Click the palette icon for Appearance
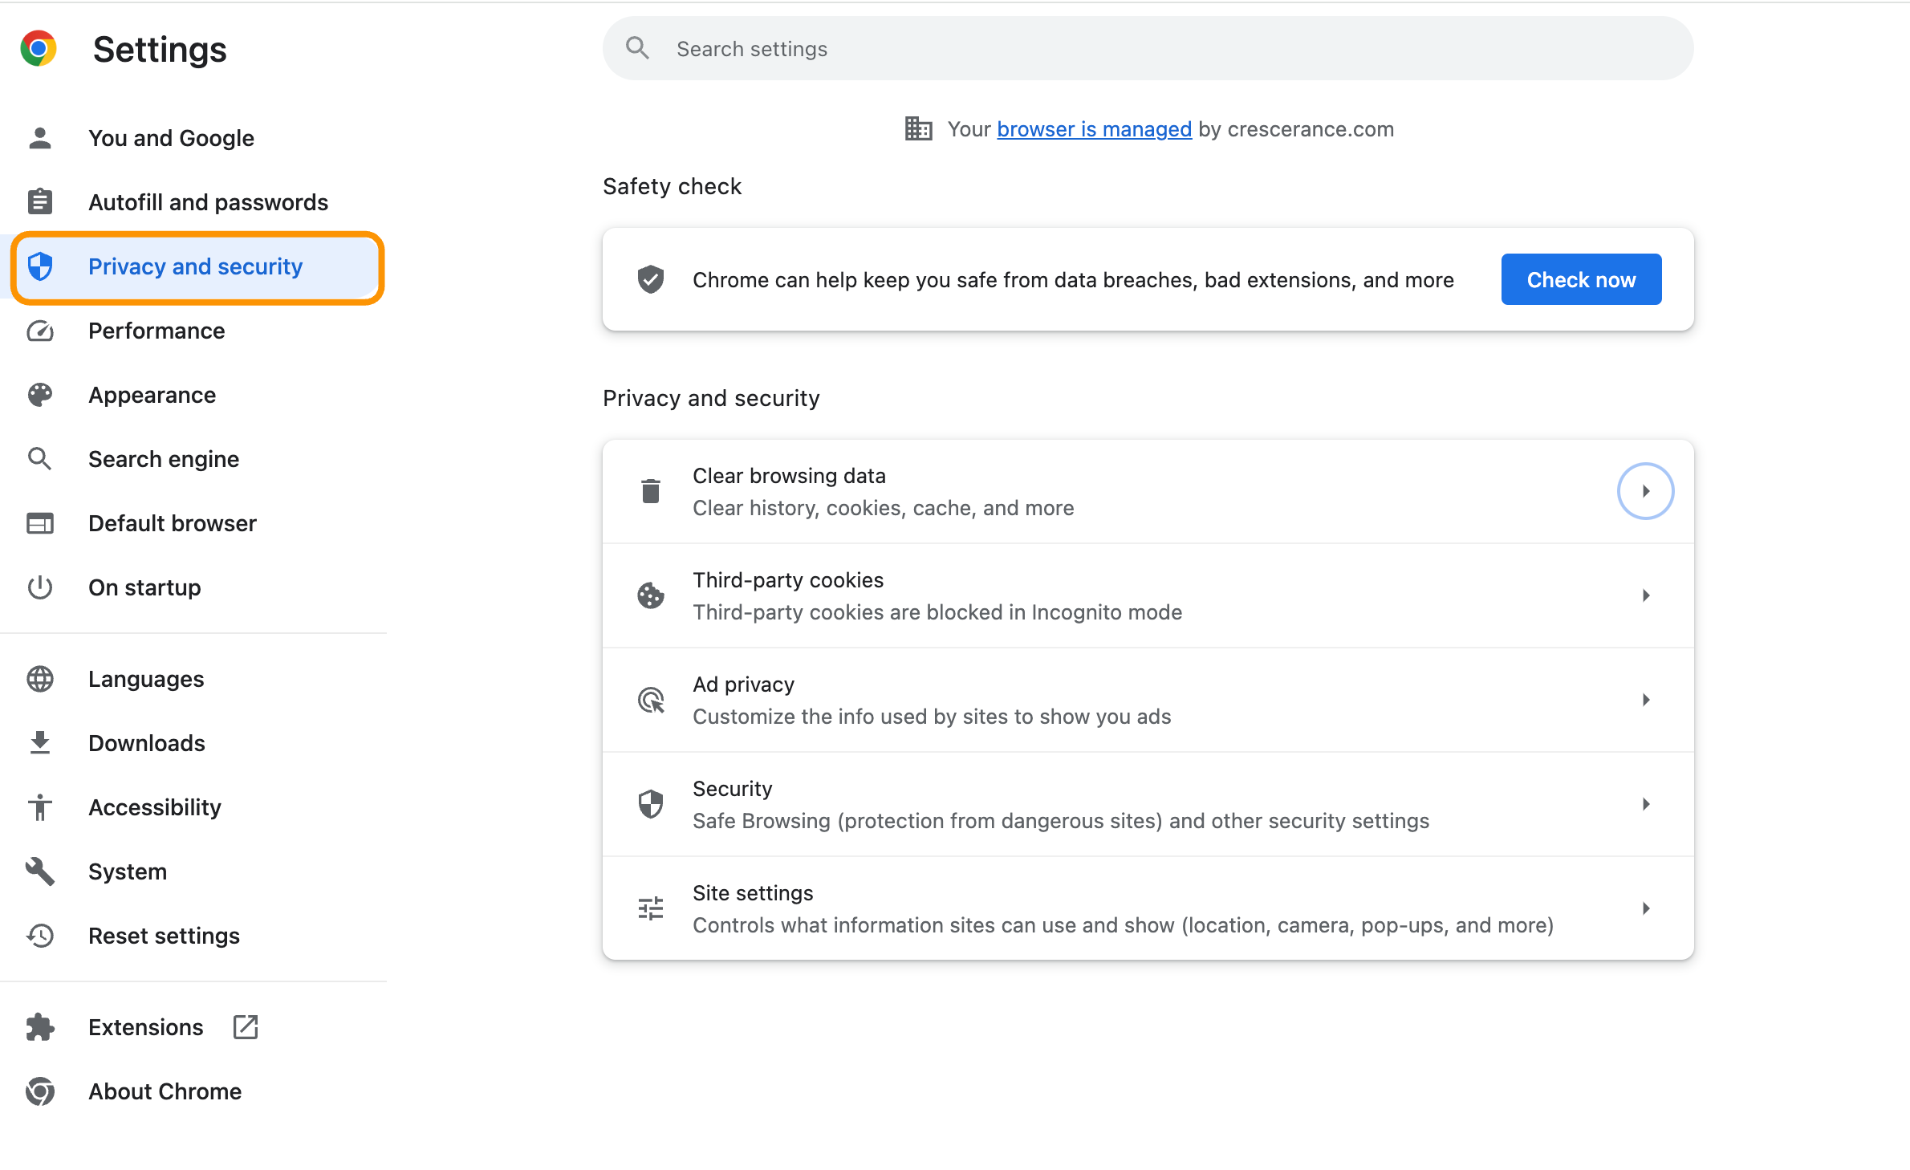The width and height of the screenshot is (1910, 1170). tap(39, 395)
